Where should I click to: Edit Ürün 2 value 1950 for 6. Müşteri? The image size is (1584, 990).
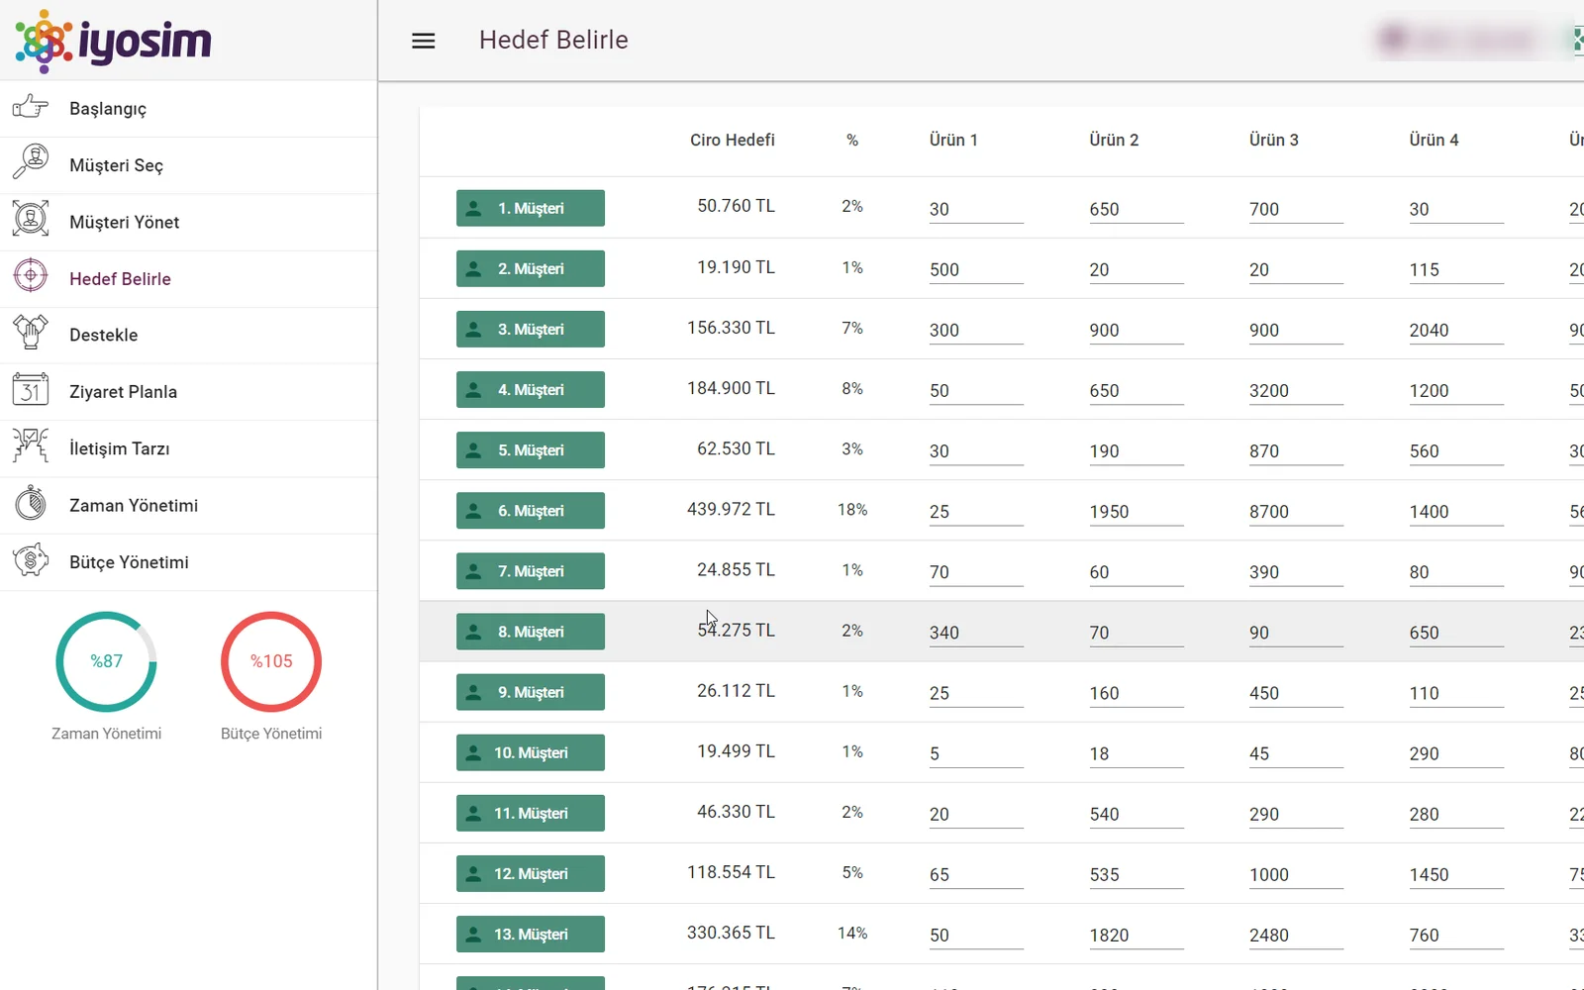[1137, 512]
